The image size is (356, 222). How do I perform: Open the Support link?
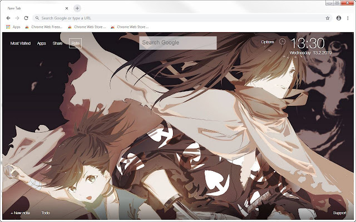pos(339,213)
